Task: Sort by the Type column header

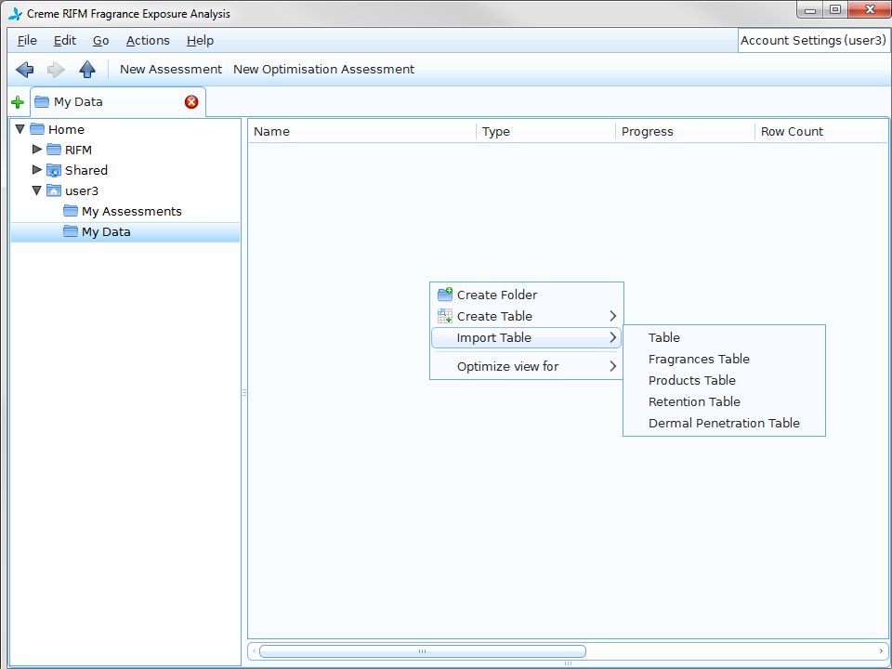Action: 546,131
